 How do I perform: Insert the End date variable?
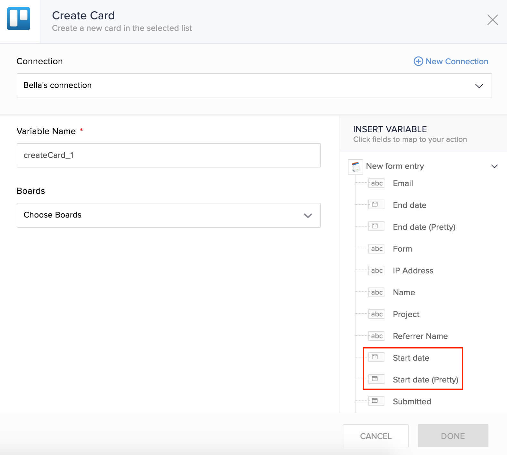pyautogui.click(x=409, y=205)
